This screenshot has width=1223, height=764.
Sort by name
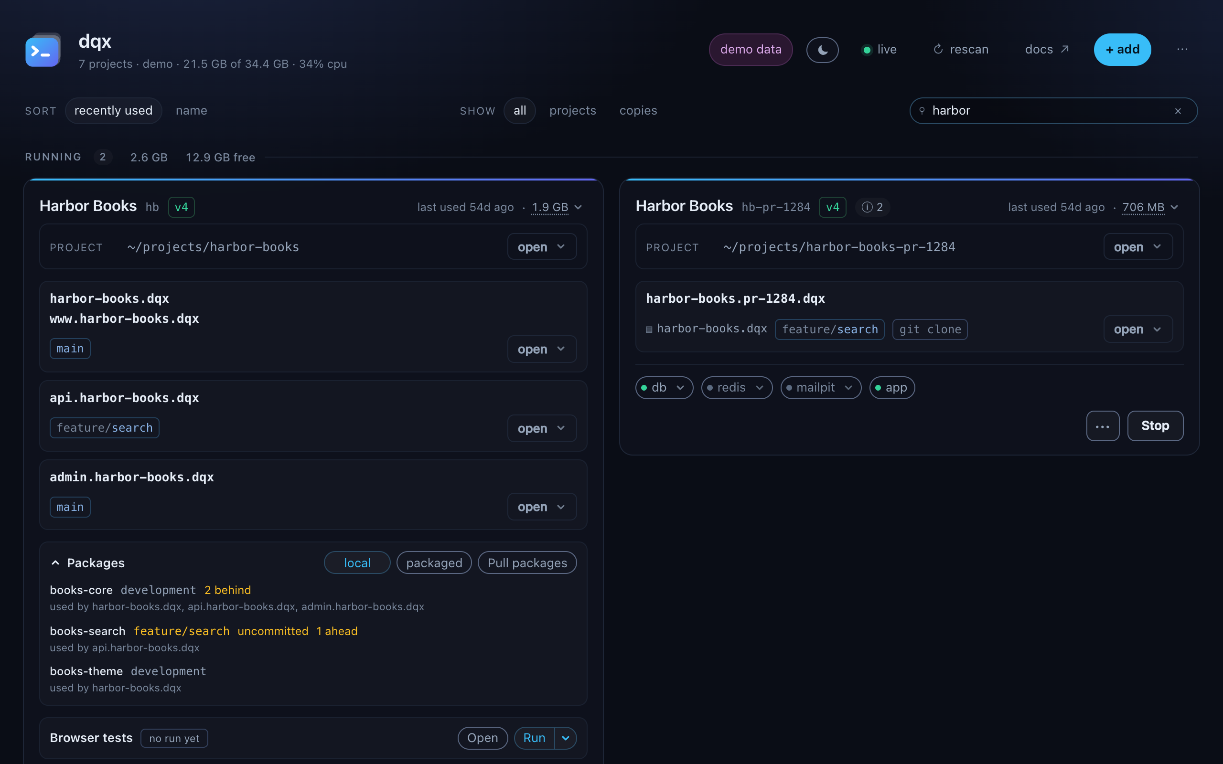click(191, 111)
